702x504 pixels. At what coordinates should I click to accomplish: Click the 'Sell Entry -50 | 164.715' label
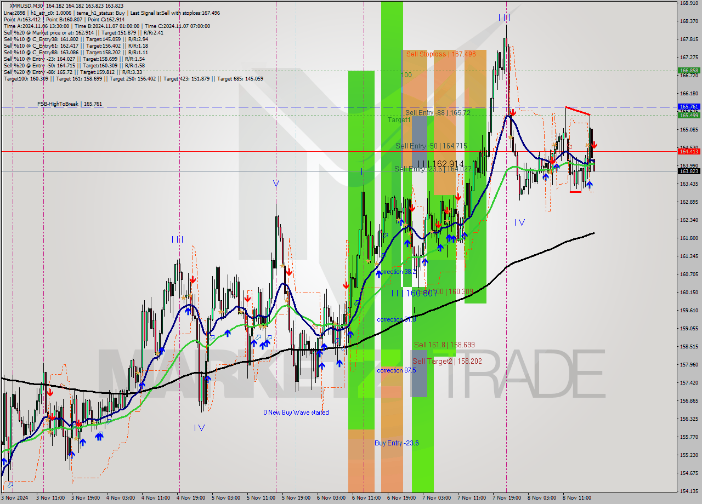(x=431, y=146)
